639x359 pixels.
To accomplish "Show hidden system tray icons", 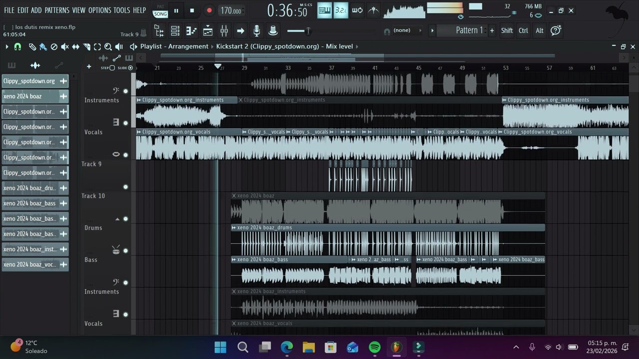I will coord(516,347).
